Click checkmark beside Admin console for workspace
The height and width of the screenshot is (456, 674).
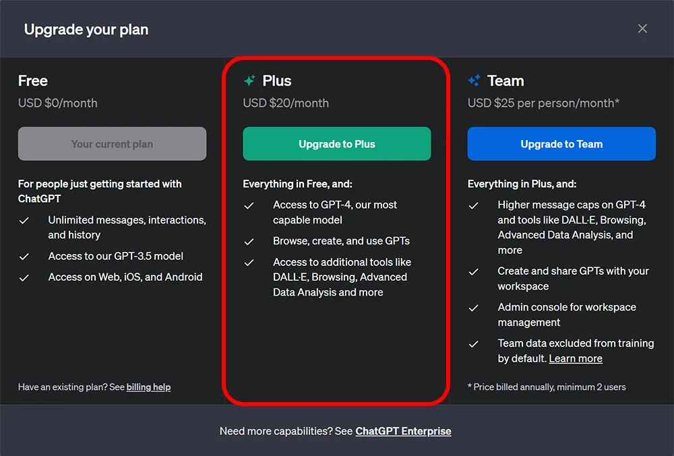(474, 308)
